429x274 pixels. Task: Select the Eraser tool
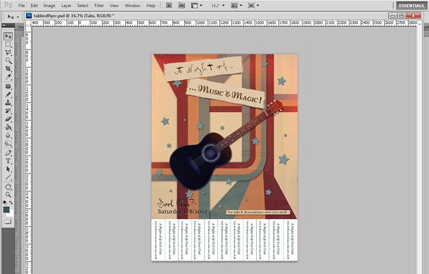[8, 119]
